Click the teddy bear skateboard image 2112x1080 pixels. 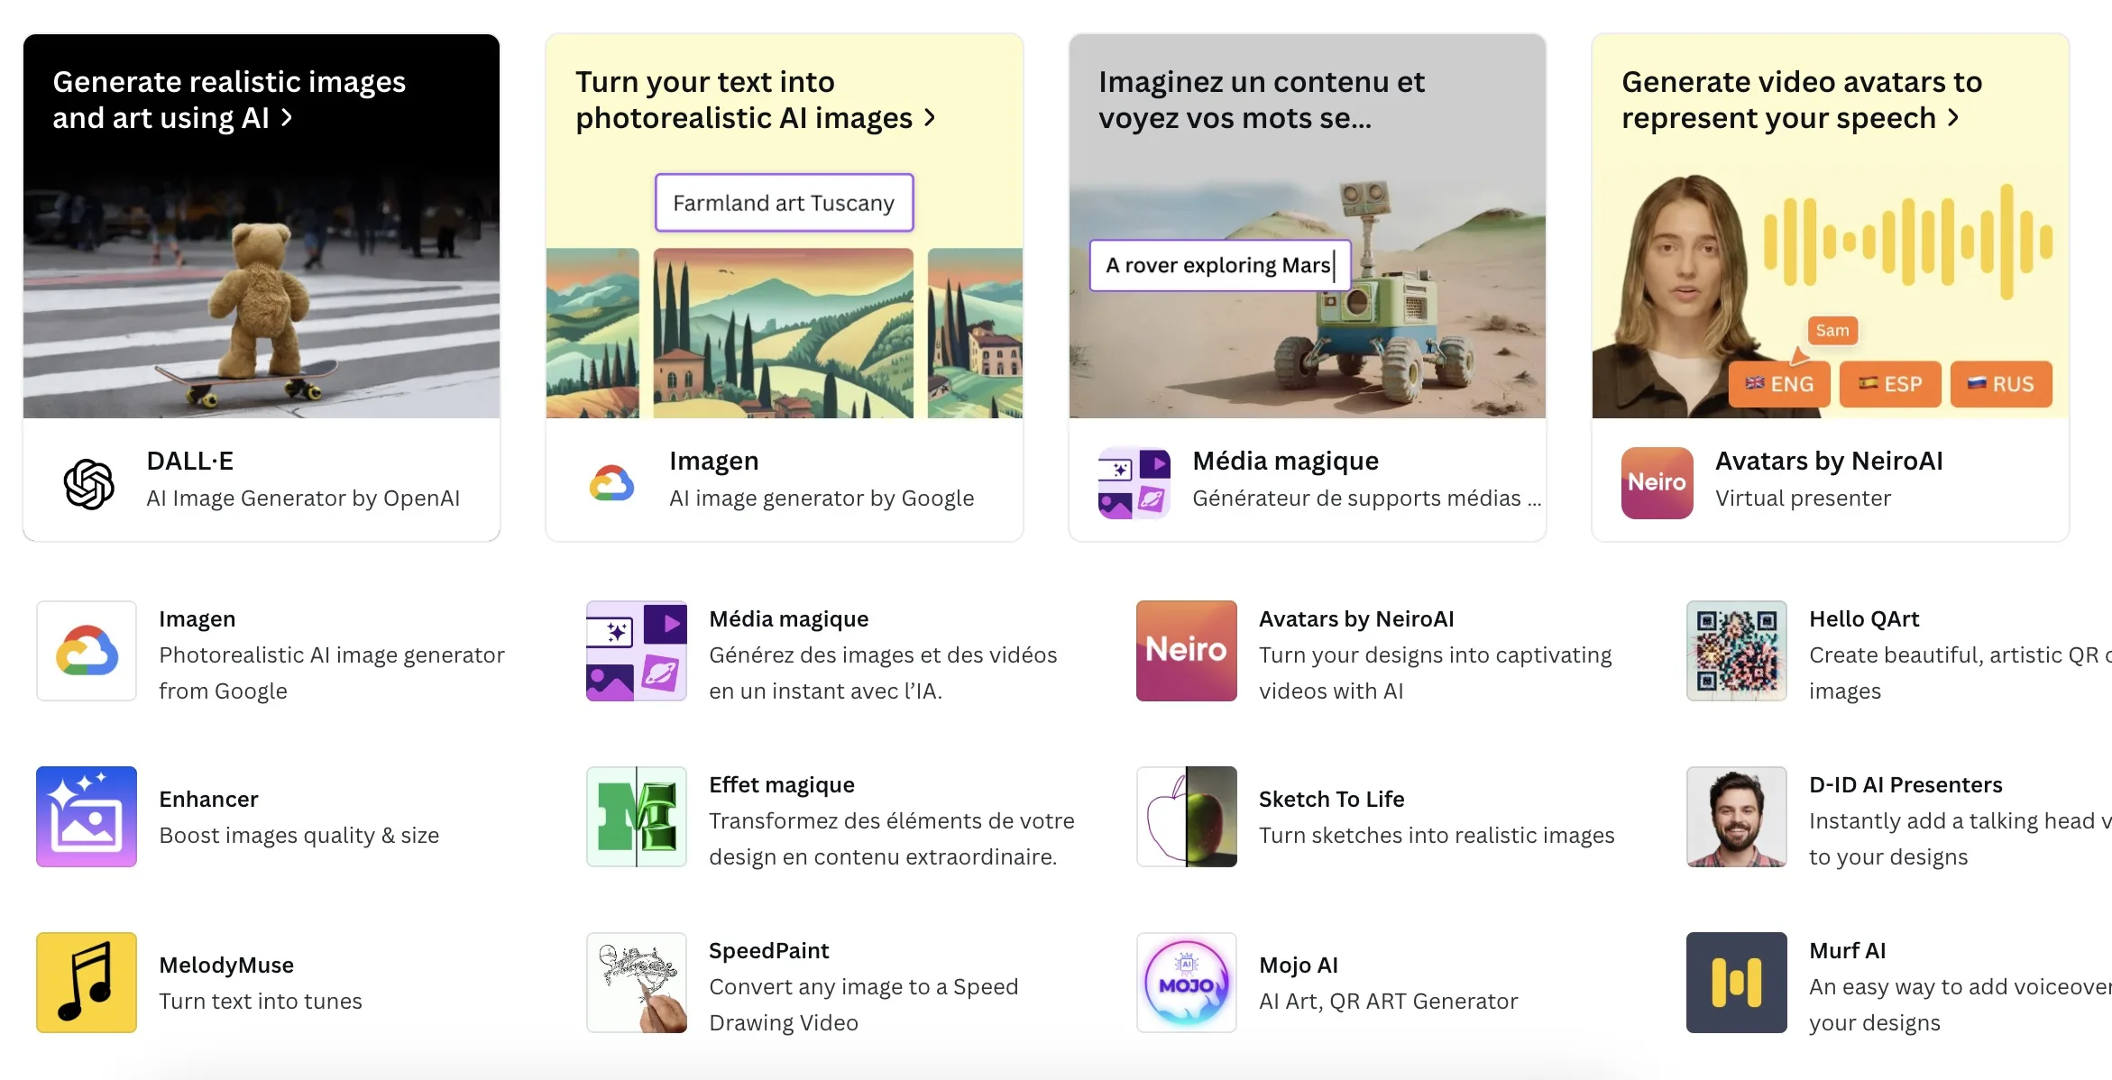tap(262, 307)
